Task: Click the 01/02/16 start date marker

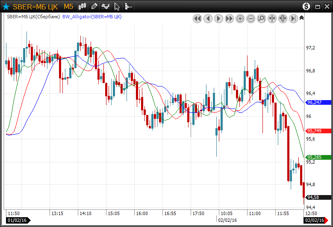Action: (17, 220)
